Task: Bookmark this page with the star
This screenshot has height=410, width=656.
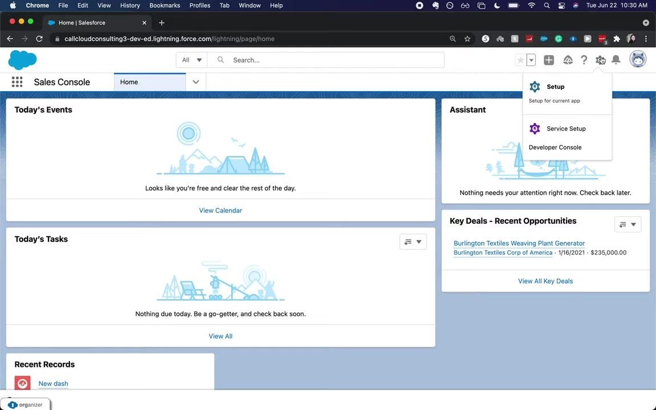Action: (468, 39)
